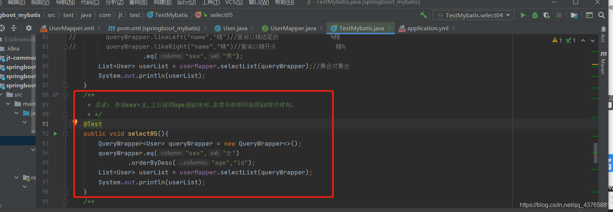613x212 pixels.
Task: Click the yellow warning count indicator
Action: (x=557, y=40)
